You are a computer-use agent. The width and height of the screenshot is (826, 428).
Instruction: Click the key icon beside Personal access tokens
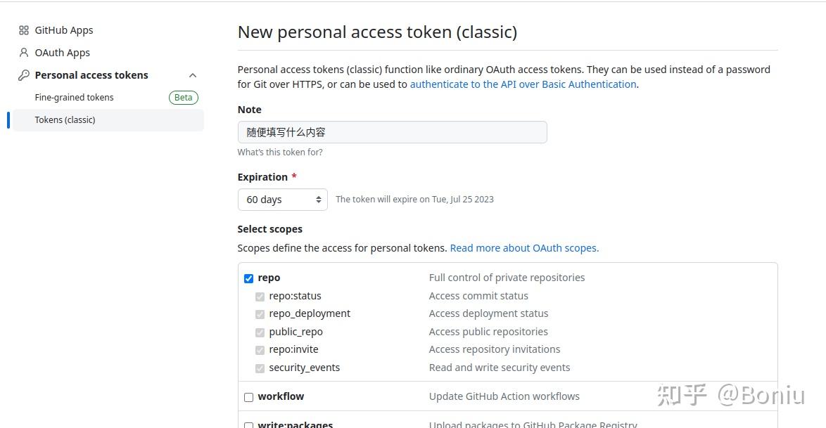24,75
